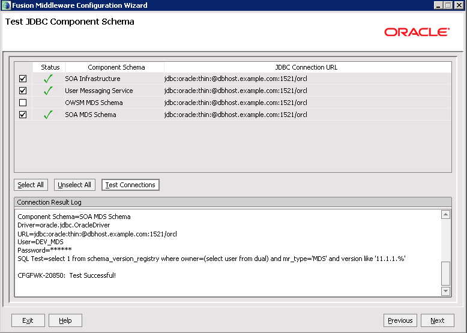
Task: Uncheck the User Messaging Service checkbox
Action: pyautogui.click(x=23, y=91)
